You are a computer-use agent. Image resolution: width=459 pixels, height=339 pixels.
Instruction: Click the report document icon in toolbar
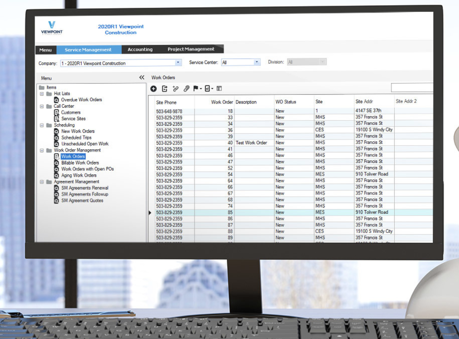207,89
